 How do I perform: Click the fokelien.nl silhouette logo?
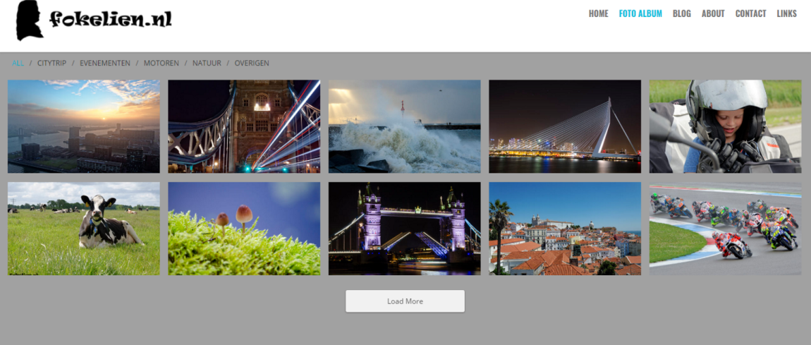coord(30,20)
